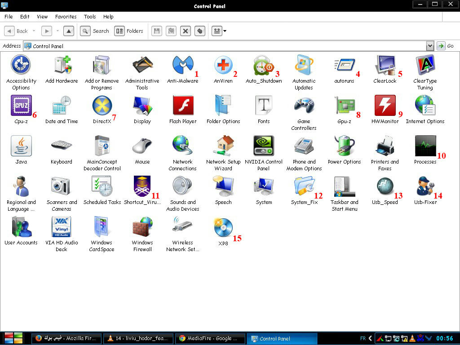Open Accessibility Options applet
Viewport: 460px width, 345px height.
point(21,65)
